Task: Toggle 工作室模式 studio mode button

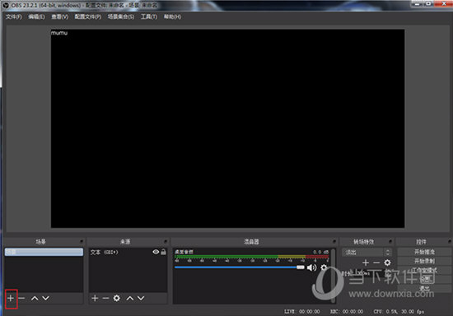Action: [424, 271]
